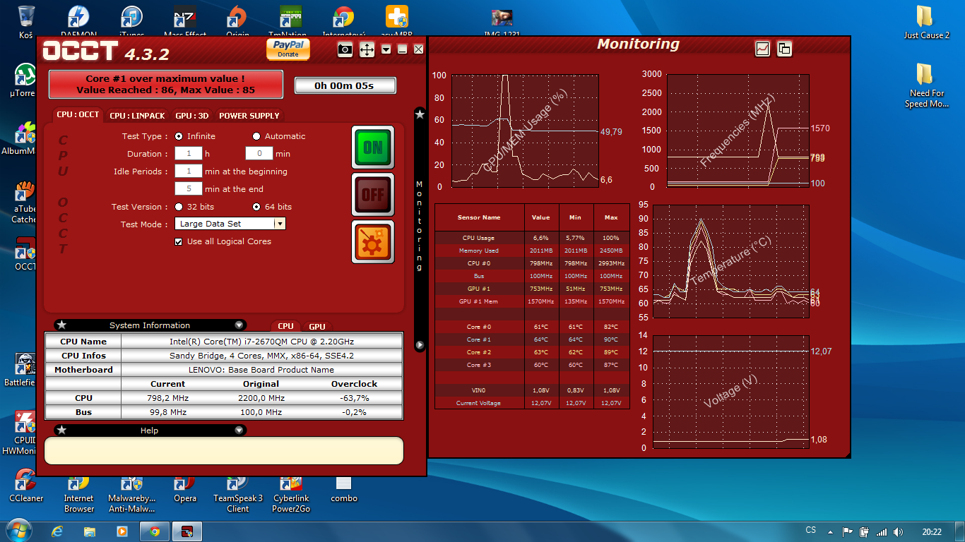This screenshot has height=542, width=965.
Task: Click the Core #2 max value 89°C
Action: (611, 352)
